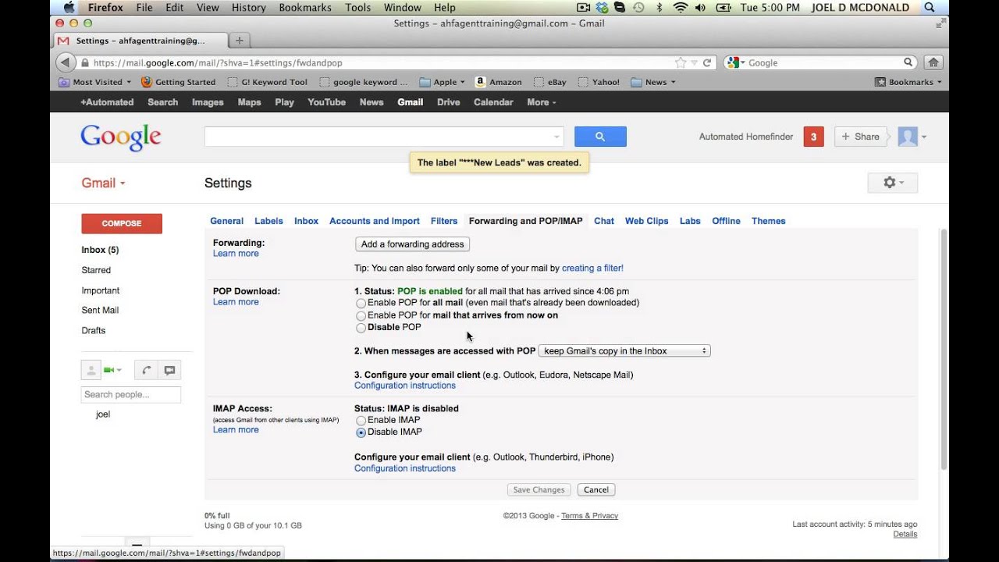Choose the Enable IMAP radio button
The height and width of the screenshot is (562, 999).
pos(361,421)
